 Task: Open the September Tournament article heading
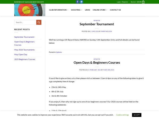pyautogui.click(x=97, y=24)
